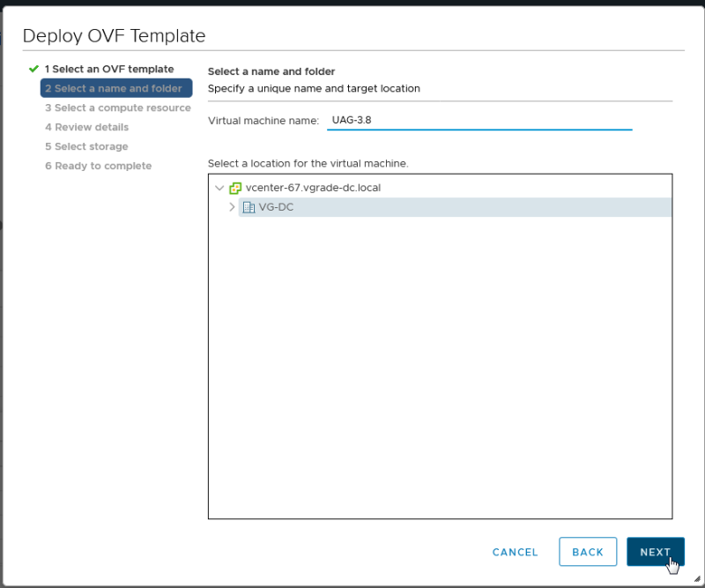Open step 3 Select a compute resource
The width and height of the screenshot is (705, 588).
tap(118, 108)
